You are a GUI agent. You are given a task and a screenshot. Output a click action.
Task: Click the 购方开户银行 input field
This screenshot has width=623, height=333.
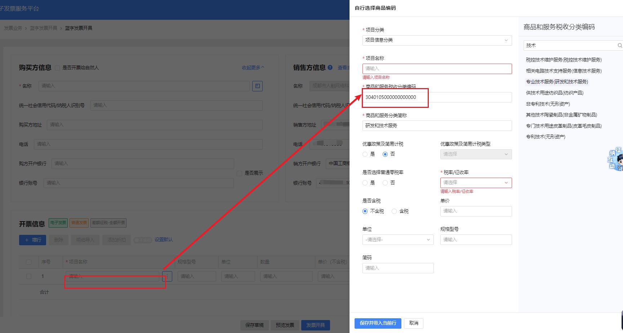(143, 164)
